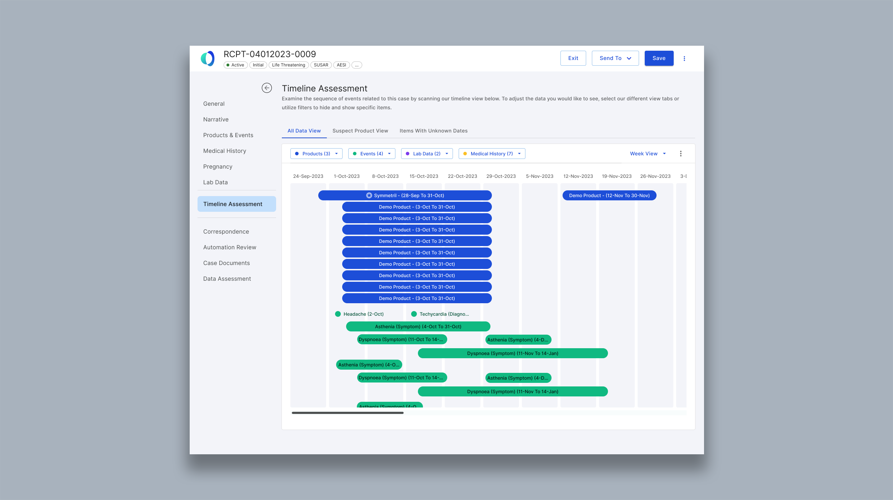
Task: Open the Medical History (7) dropdown arrow
Action: tap(519, 154)
